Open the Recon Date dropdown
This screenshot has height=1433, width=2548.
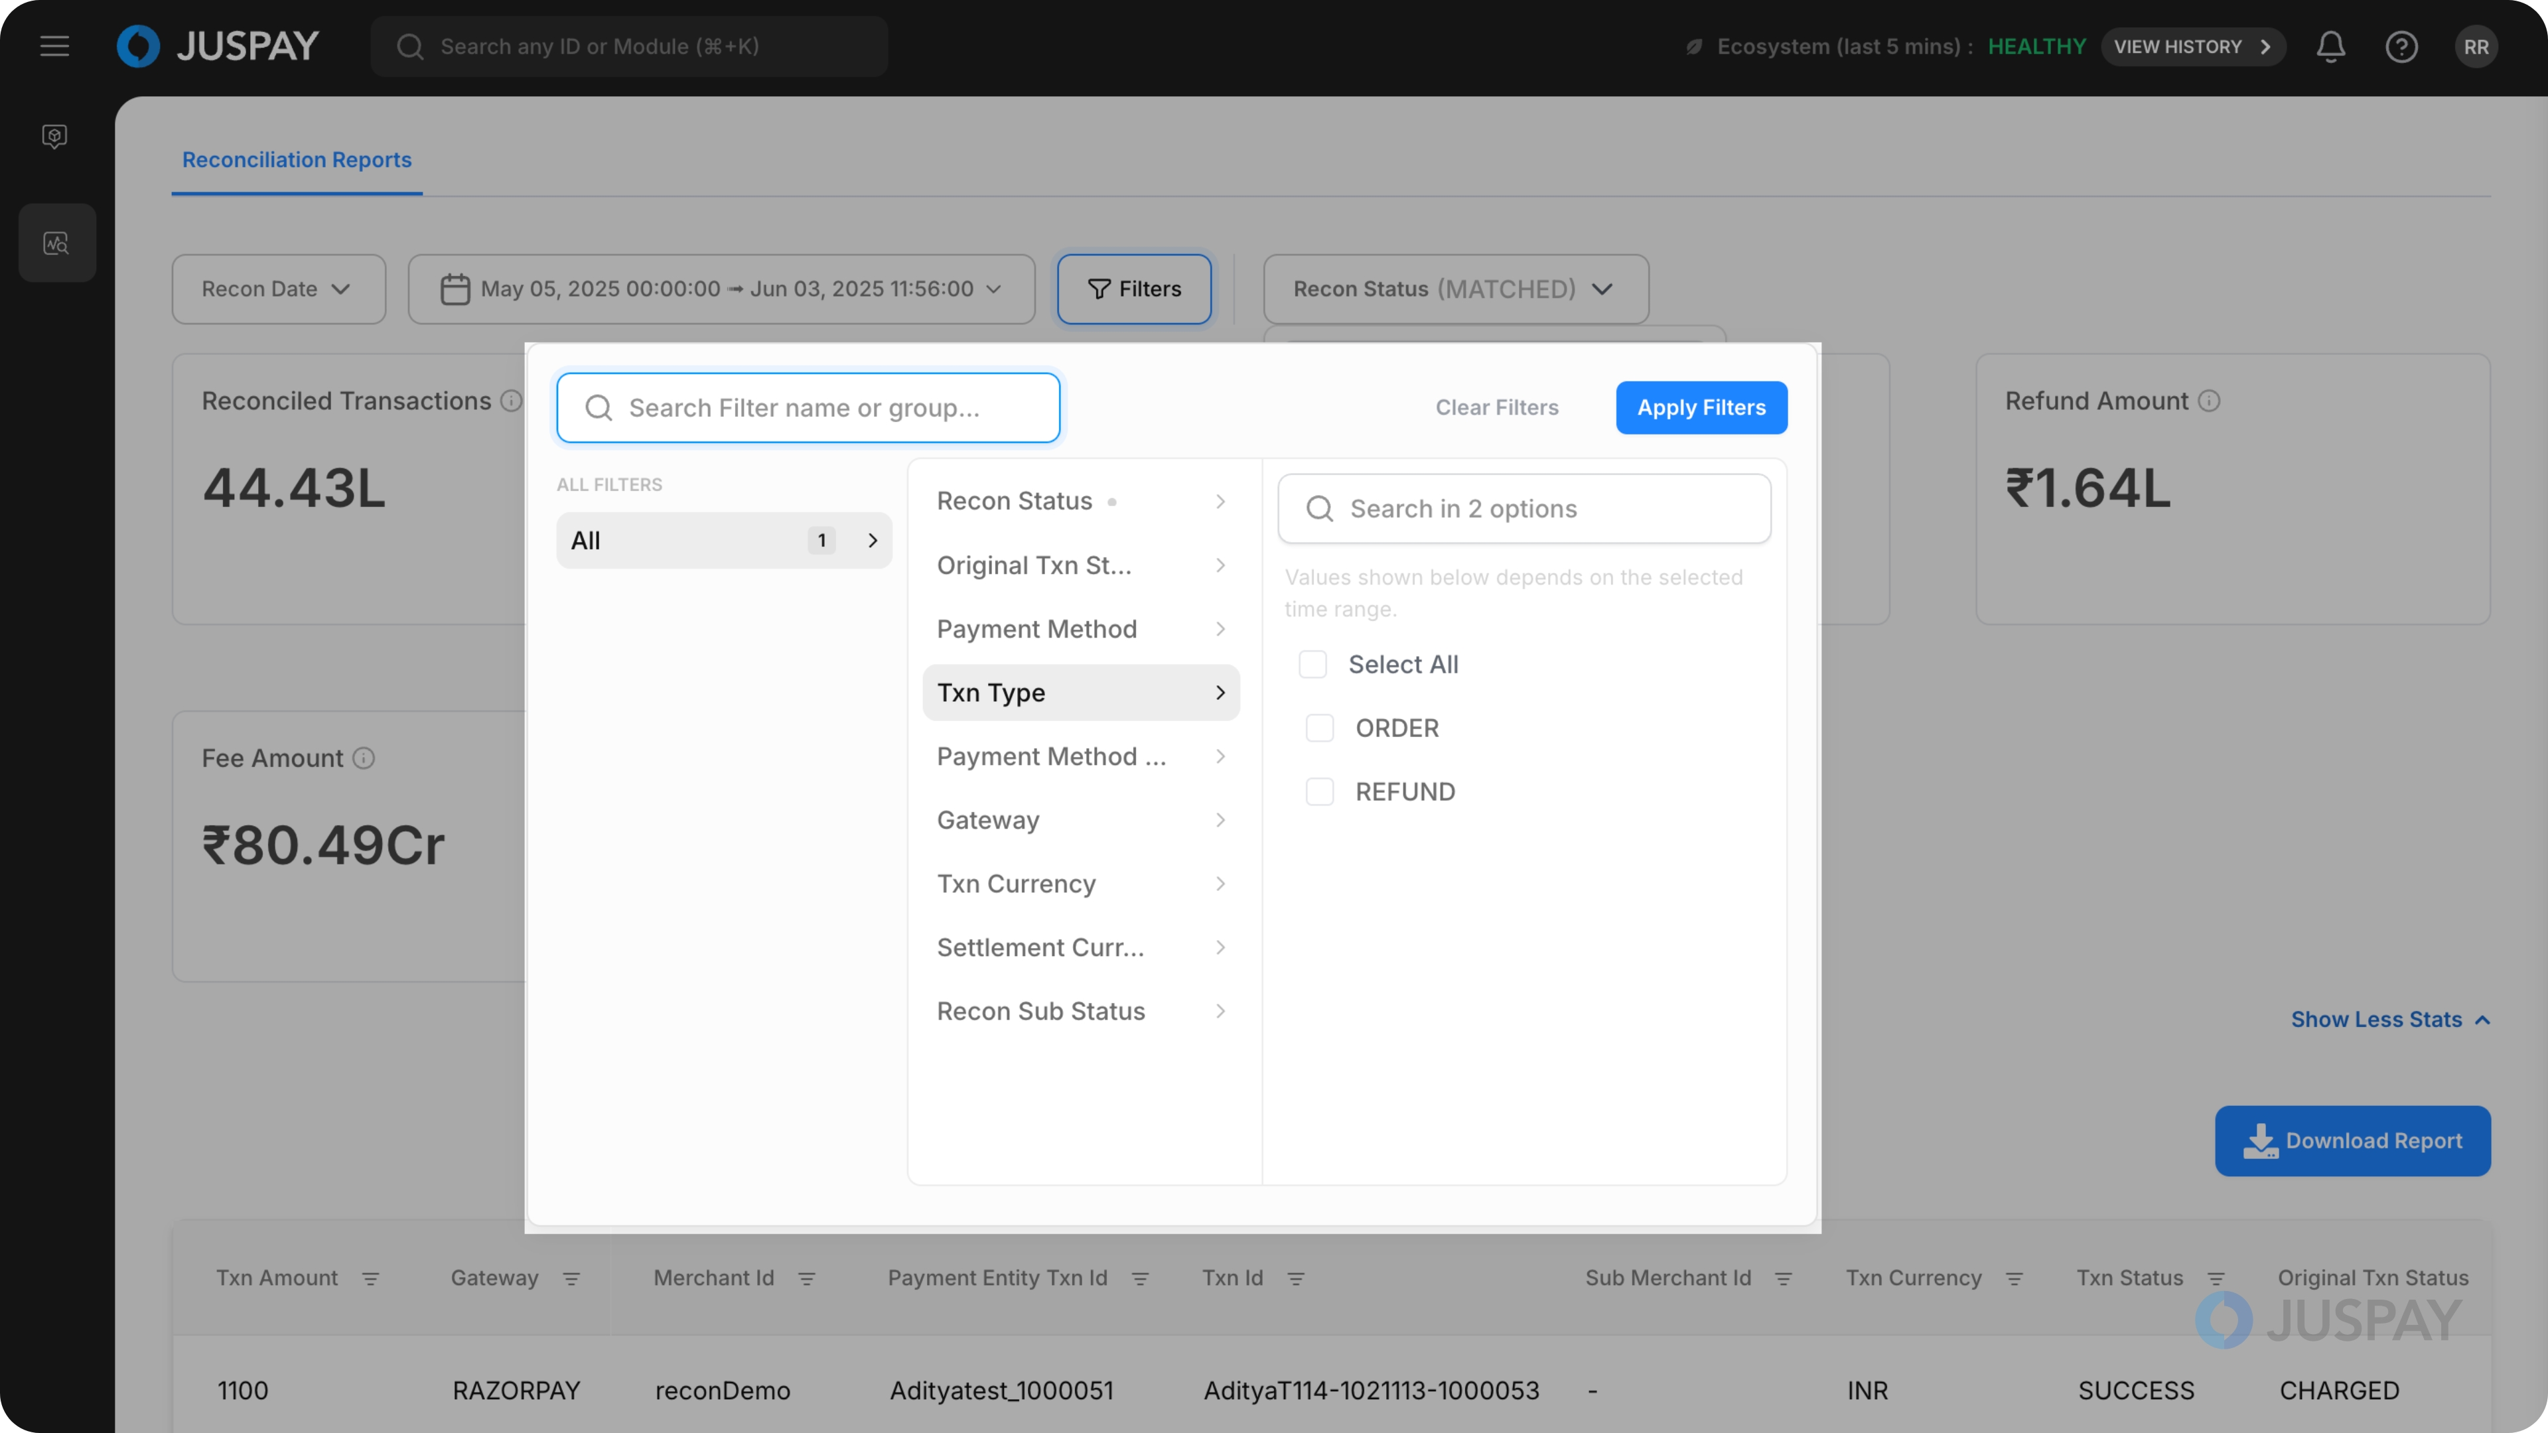tap(278, 289)
